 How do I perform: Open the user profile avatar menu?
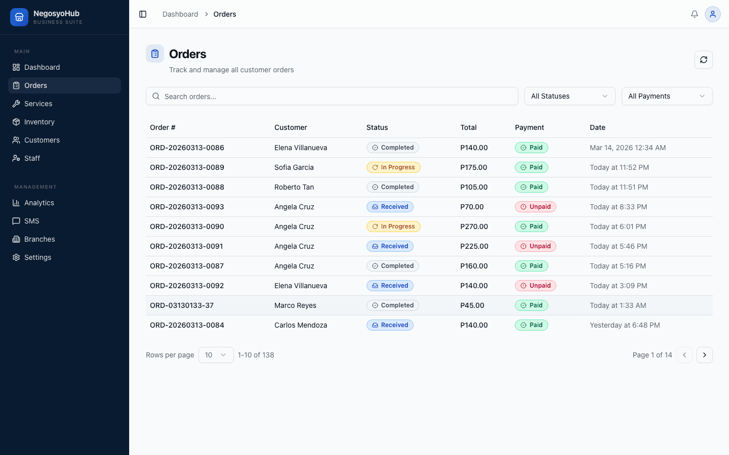point(713,14)
